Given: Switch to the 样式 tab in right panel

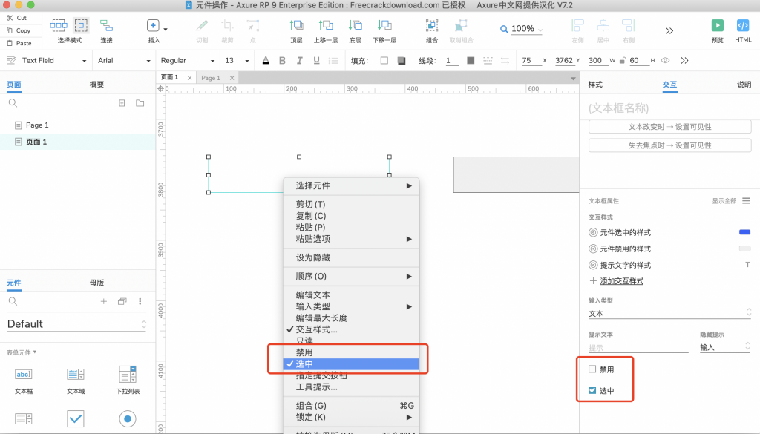Looking at the screenshot, I should click(x=595, y=85).
